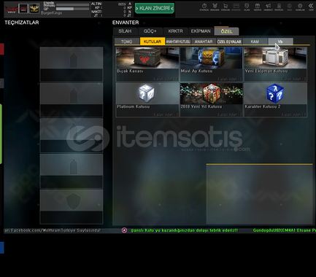Open the Dükkan shopping cart icon

pos(226,7)
